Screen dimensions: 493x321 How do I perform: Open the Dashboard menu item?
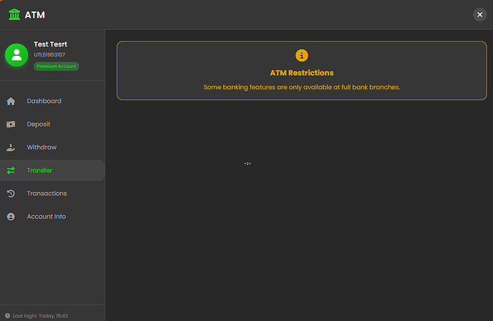coord(52,101)
